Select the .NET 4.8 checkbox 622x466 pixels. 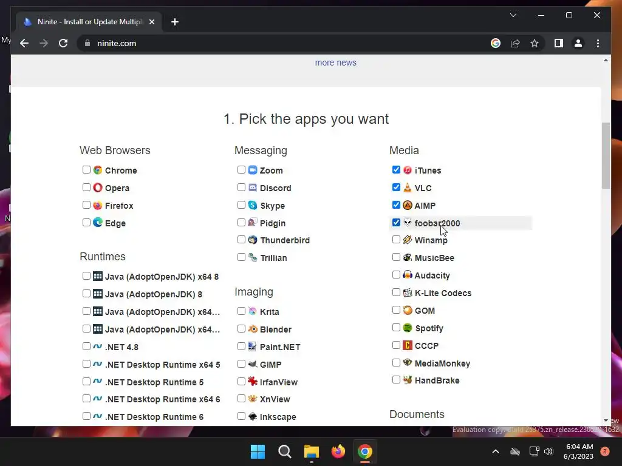pyautogui.click(x=86, y=346)
